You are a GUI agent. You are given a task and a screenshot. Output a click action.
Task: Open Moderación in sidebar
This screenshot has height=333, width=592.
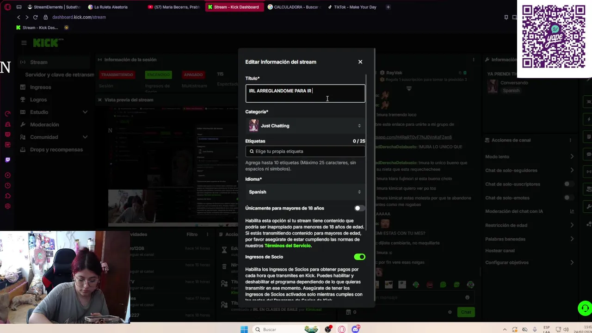point(44,124)
